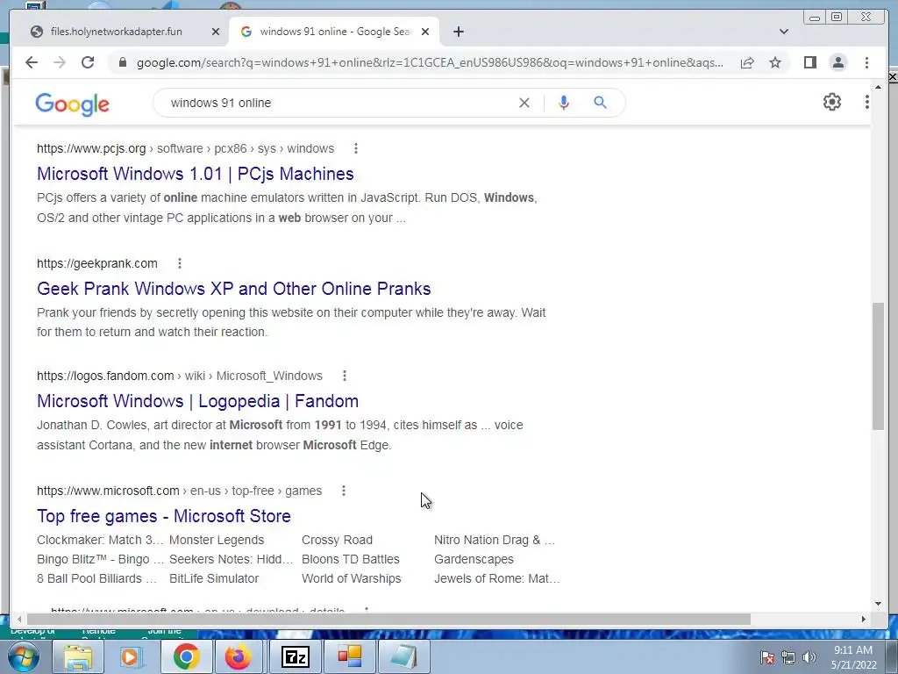This screenshot has height=674, width=898.
Task: Close the files.holynetworkadapter.fun tab
Action: coord(216,32)
